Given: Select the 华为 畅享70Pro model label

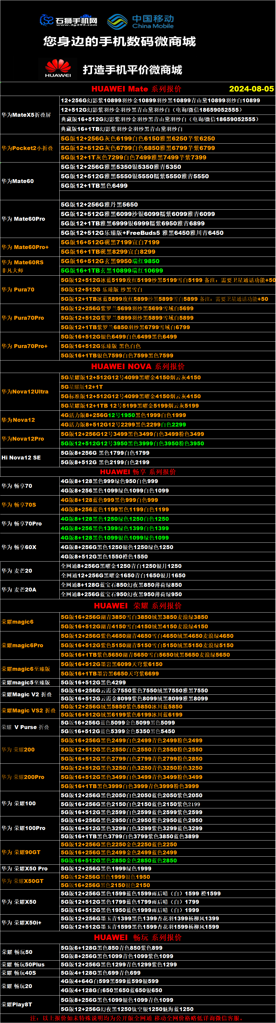Looking at the screenshot, I should [x=21, y=523].
